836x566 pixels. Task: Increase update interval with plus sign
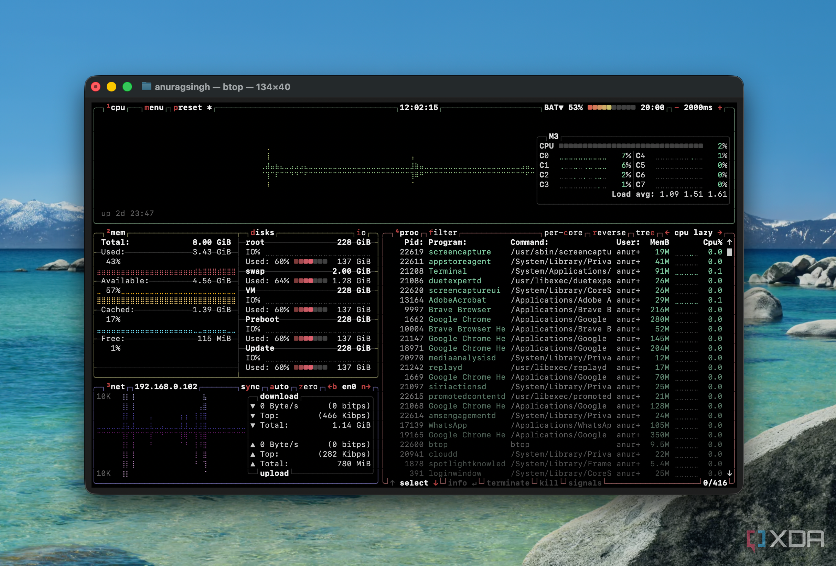[720, 108]
